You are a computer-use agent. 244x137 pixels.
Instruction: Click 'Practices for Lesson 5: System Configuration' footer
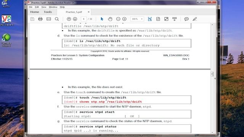(x=78, y=55)
